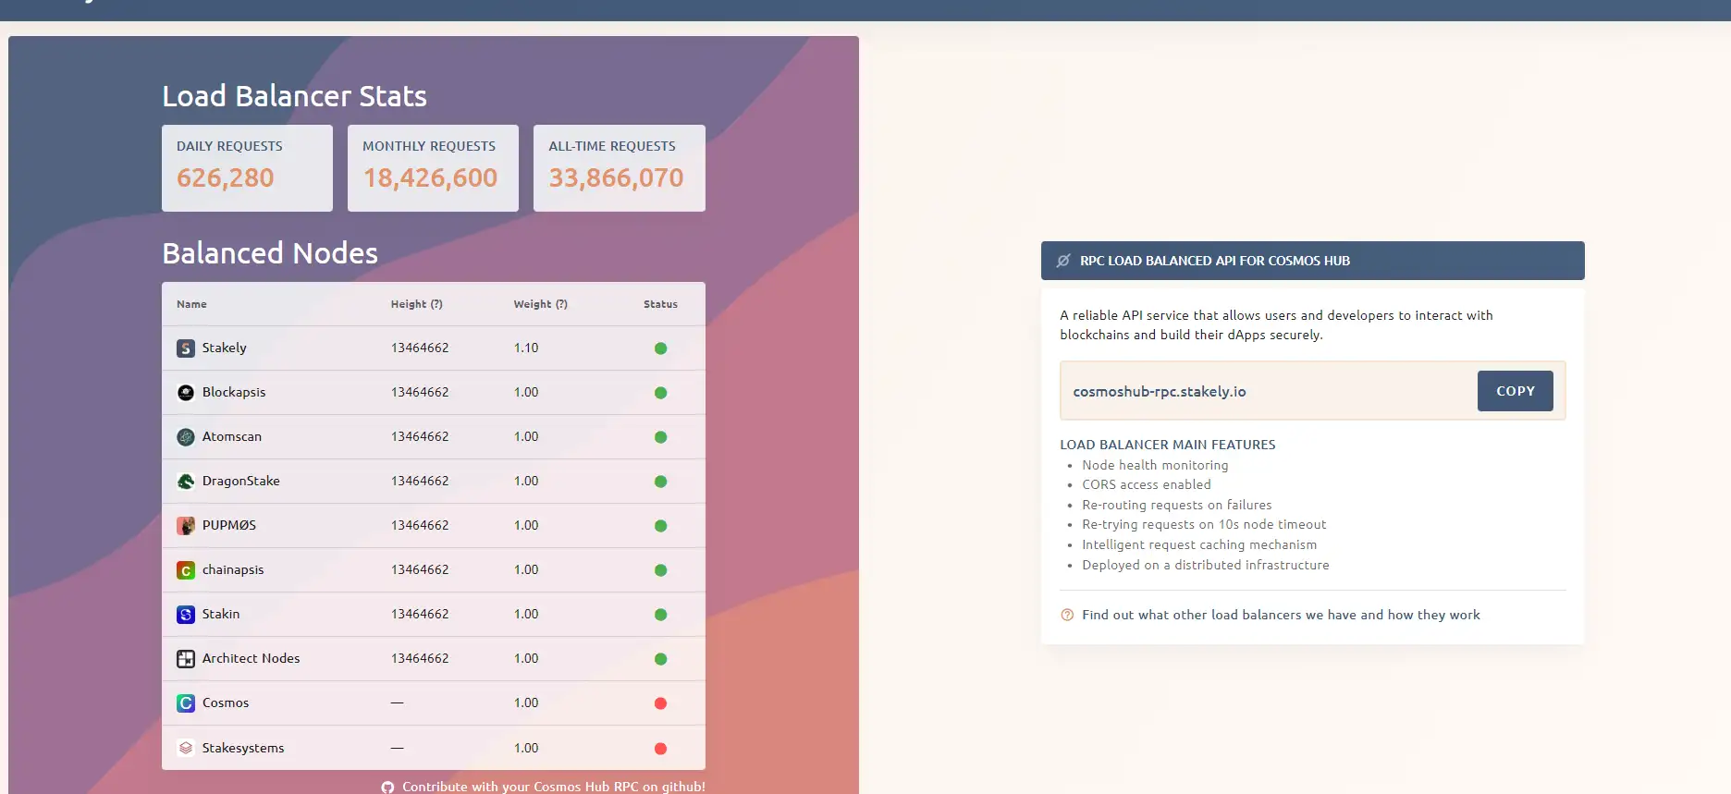Open the other load balancers info link

coord(1280,615)
